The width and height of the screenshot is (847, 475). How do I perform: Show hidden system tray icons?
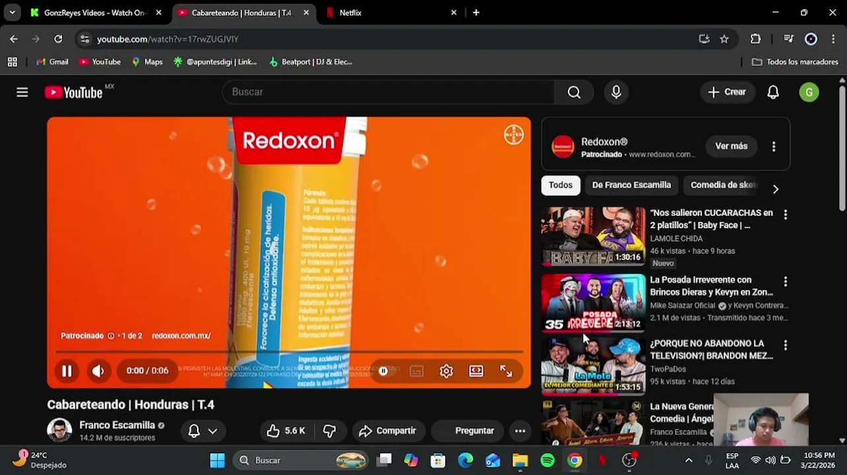pyautogui.click(x=689, y=460)
